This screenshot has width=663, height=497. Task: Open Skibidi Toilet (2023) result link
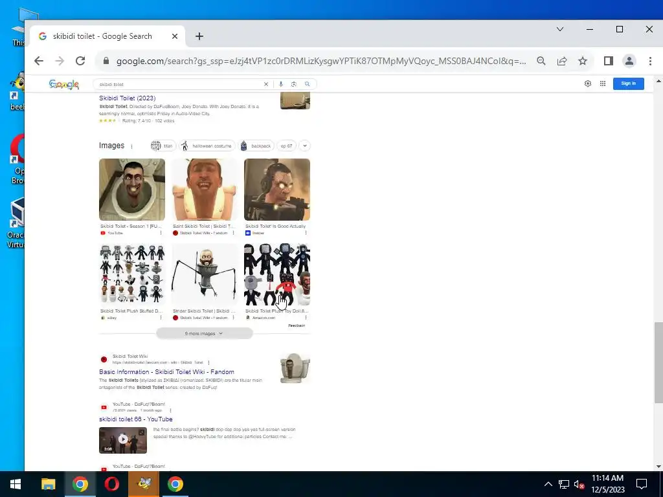pos(128,98)
